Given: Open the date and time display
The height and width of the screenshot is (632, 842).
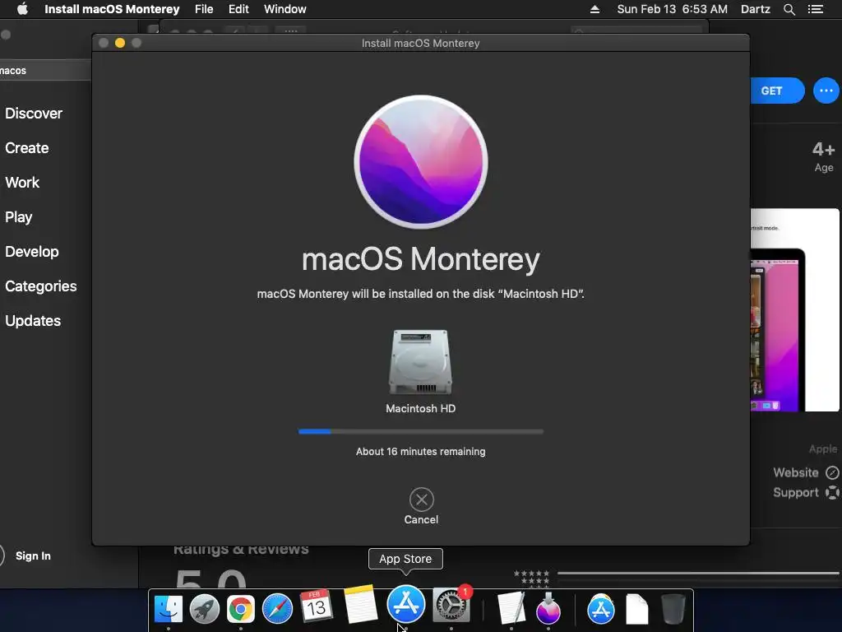Looking at the screenshot, I should pos(673,9).
